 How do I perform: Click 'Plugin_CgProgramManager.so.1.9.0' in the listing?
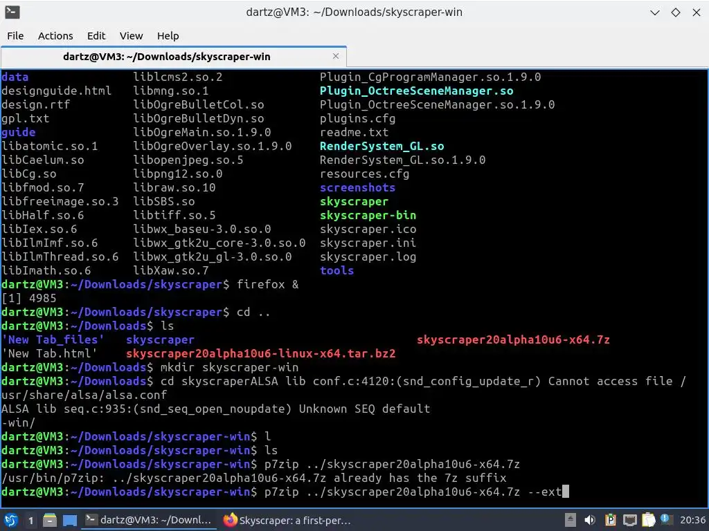(430, 77)
